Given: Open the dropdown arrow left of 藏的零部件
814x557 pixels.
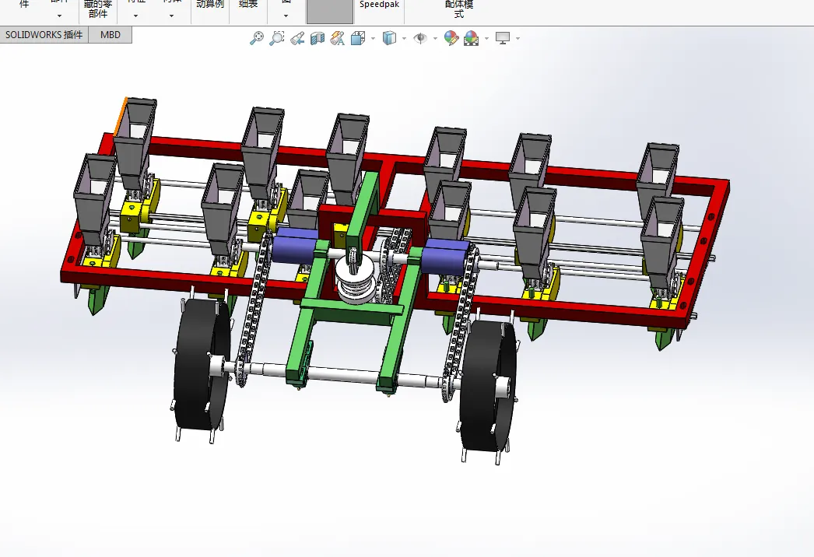Looking at the screenshot, I should 59,16.
